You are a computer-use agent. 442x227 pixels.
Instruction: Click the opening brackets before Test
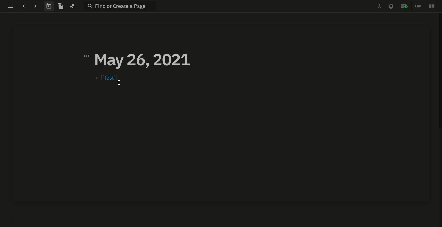(x=102, y=78)
